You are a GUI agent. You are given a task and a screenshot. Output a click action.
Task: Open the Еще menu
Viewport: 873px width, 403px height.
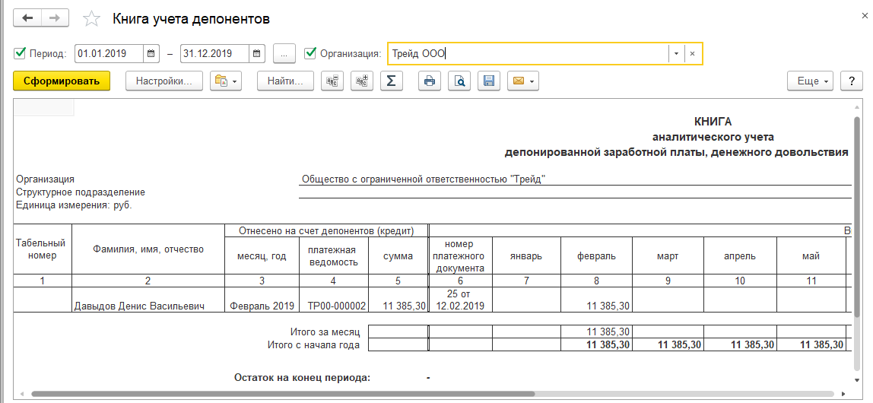point(811,81)
